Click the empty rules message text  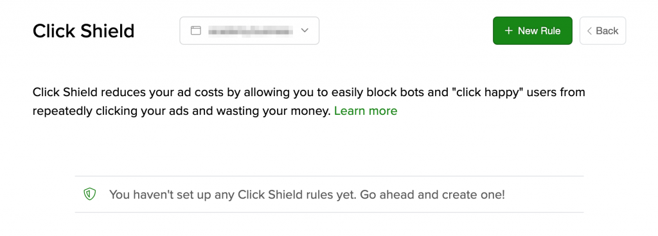307,194
